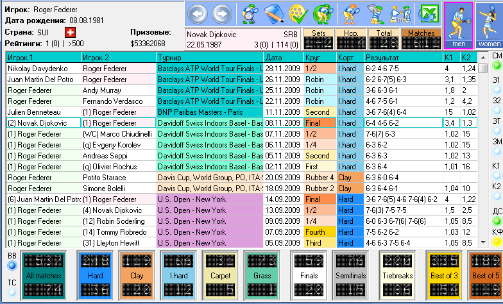Open the notepad with pencil editor icon
The width and height of the screenshot is (503, 304).
coord(275,14)
